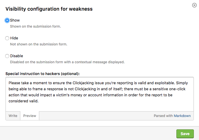Click the "Show" option label text
Image resolution: width=199 pixels, height=140 pixels.
[x=15, y=20]
